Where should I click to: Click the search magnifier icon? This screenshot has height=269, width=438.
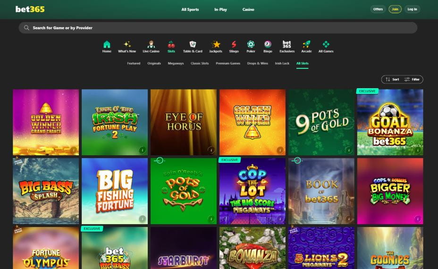[26, 28]
